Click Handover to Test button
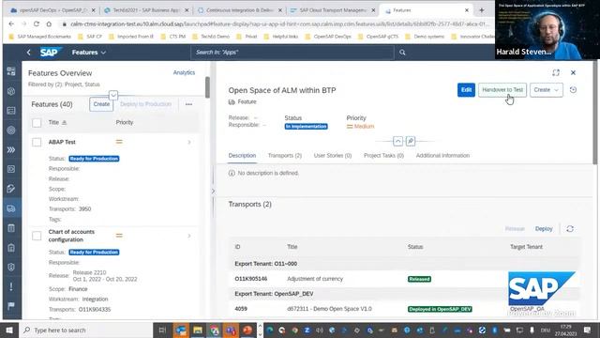Viewport: 600px width, 338px height. (x=502, y=90)
